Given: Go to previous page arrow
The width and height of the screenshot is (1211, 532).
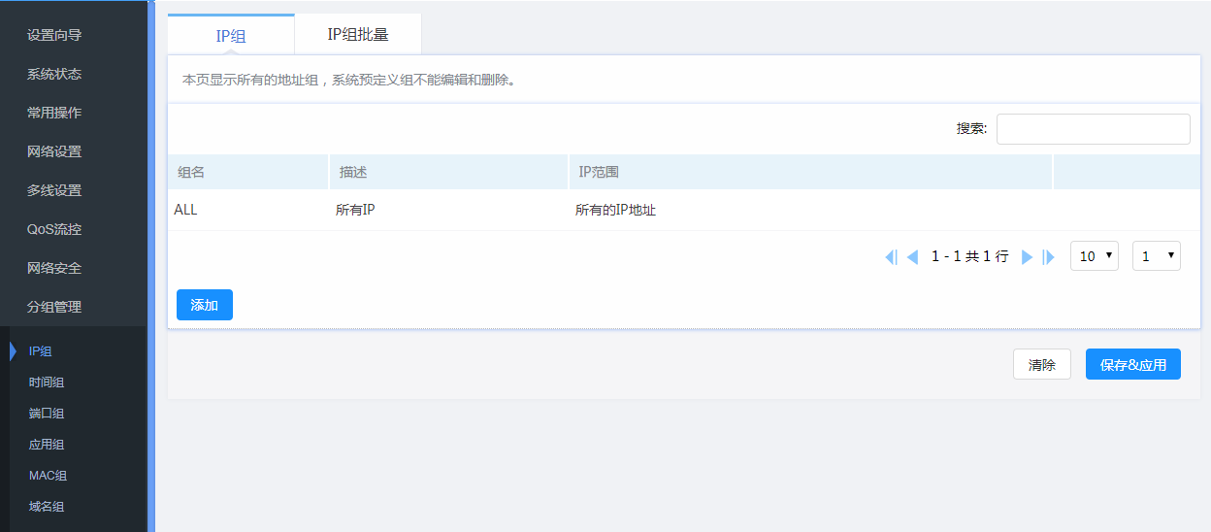Looking at the screenshot, I should tap(912, 257).
